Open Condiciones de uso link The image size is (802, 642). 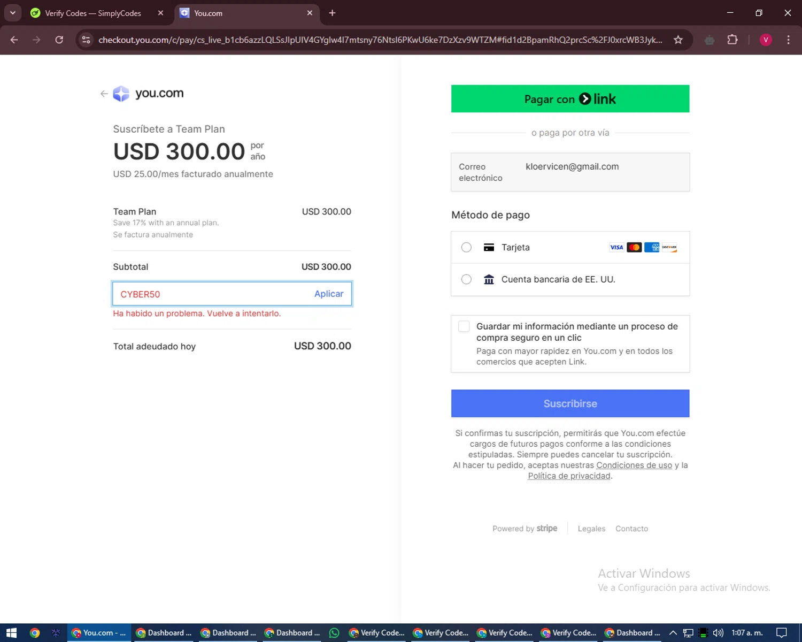tap(634, 465)
